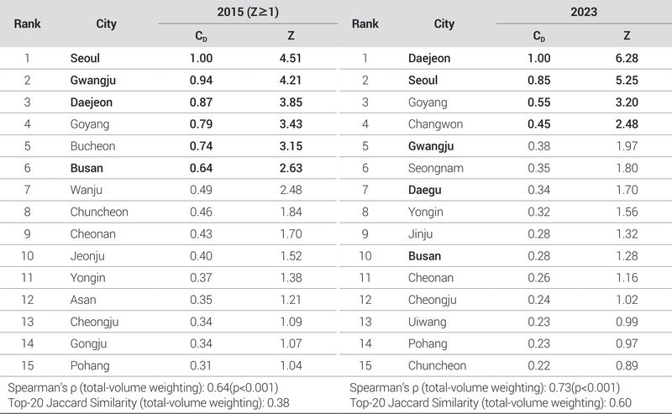Click the Z value 6.28
The width and height of the screenshot is (672, 414).
point(627,59)
